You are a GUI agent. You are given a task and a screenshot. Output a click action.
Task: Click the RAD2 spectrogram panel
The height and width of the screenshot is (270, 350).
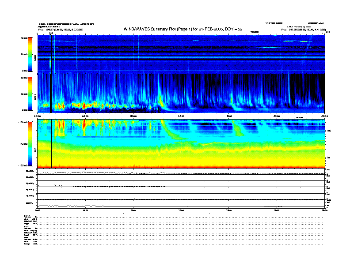[x=181, y=54]
